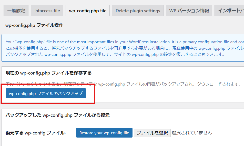Click wp-config.php ファイルのバックアップ button
Image resolution: width=244 pixels, height=146 pixels.
(46, 93)
